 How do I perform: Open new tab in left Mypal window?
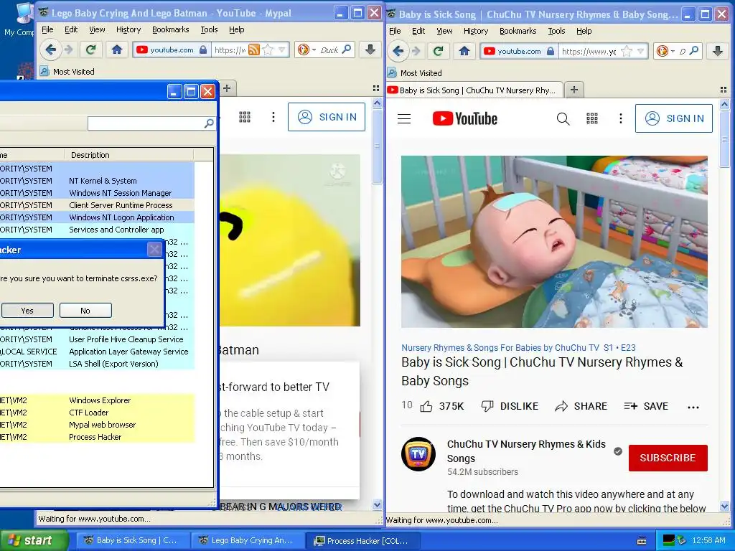point(226,88)
